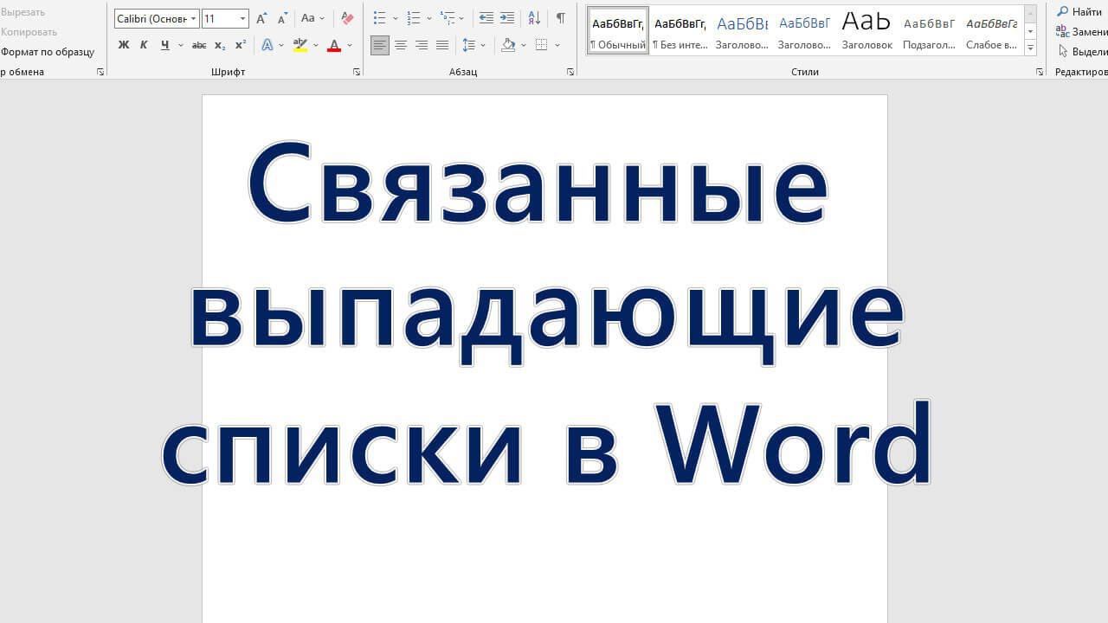1108x623 pixels.
Task: Increase the font size
Action: [261, 18]
